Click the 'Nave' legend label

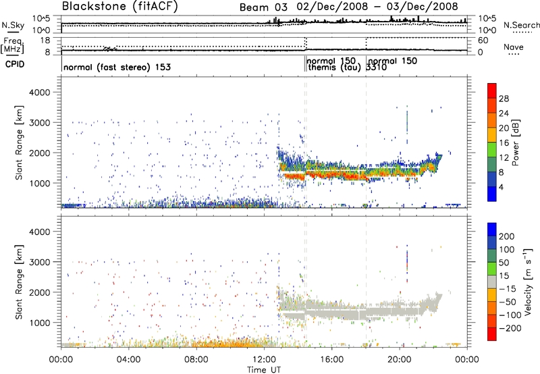tap(514, 47)
